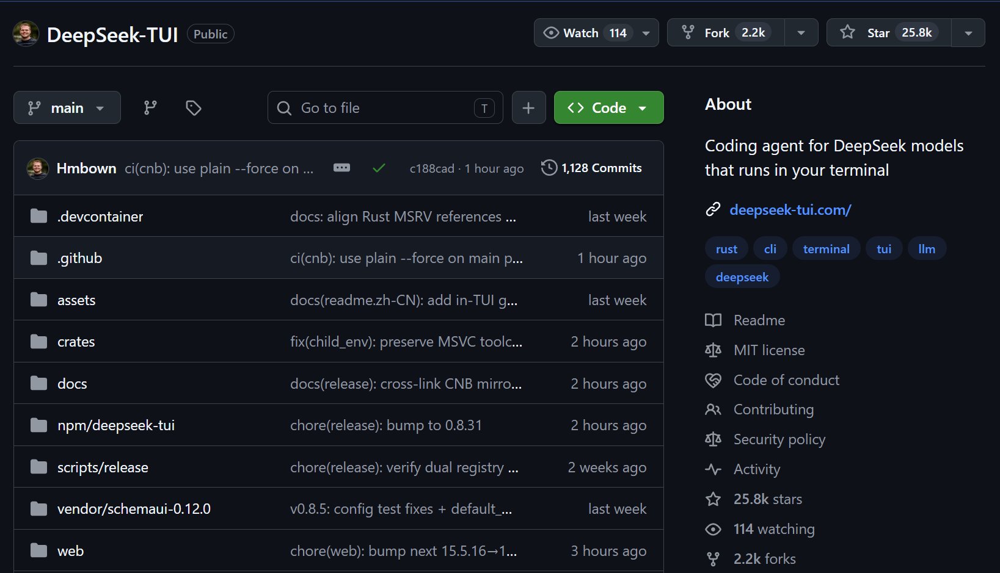1000x573 pixels.
Task: Select the cli topic tag
Action: (770, 249)
